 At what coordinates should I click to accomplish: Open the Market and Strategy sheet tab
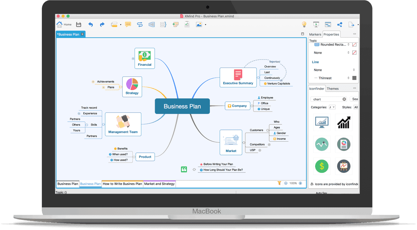pos(159,184)
